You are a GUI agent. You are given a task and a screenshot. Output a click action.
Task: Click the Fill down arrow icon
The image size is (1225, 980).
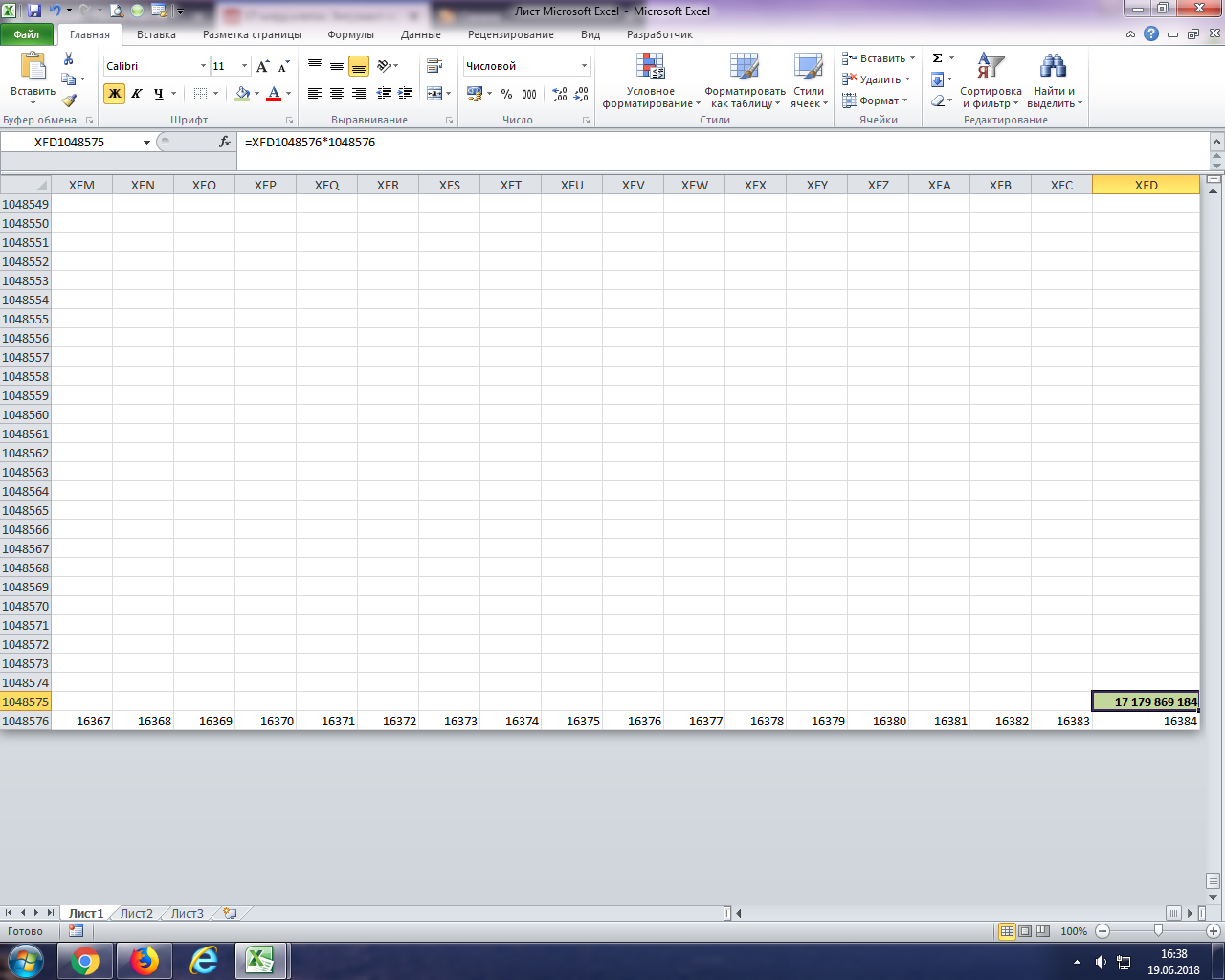click(x=938, y=79)
